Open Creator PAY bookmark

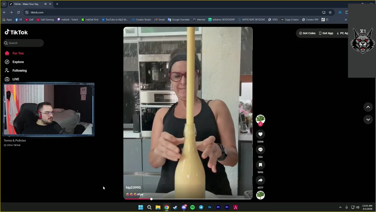tap(310, 20)
